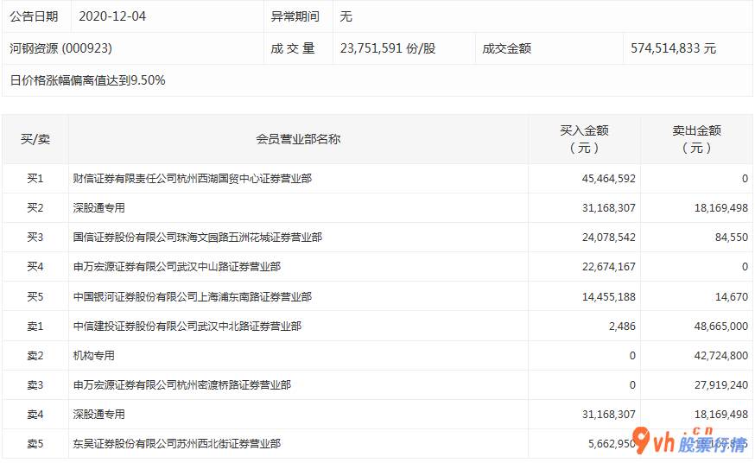
Task: Click the 卖出金额(元) column header
Action: pyautogui.click(x=697, y=139)
